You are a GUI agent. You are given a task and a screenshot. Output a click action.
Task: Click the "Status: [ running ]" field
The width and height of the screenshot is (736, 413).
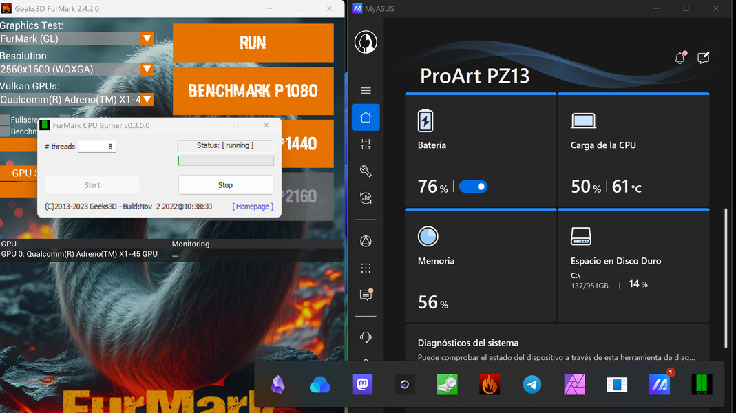(225, 145)
